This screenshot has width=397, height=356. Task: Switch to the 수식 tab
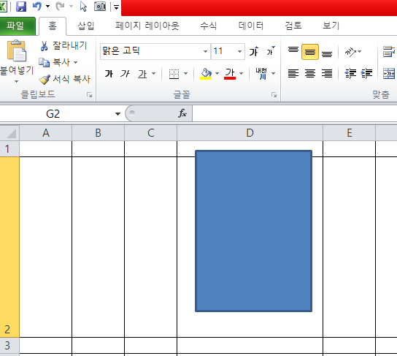point(208,26)
